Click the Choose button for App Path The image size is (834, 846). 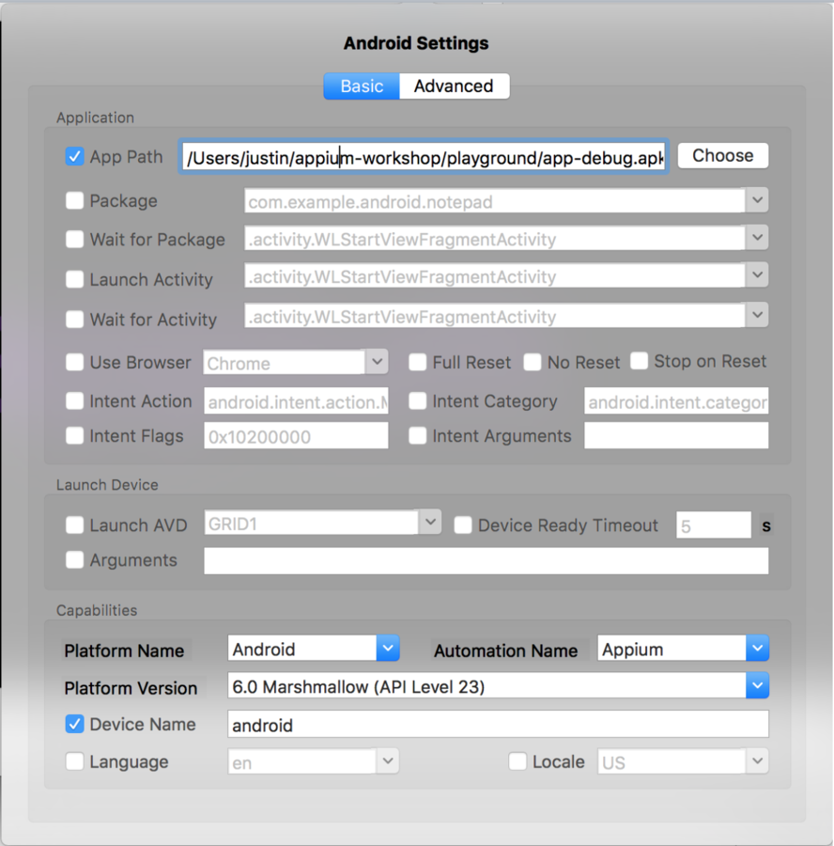tap(722, 156)
